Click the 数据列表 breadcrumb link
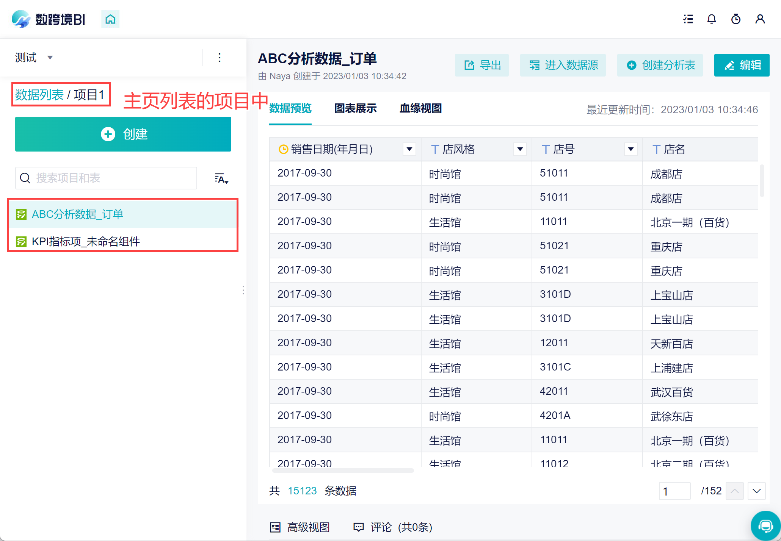The width and height of the screenshot is (781, 541). [39, 95]
